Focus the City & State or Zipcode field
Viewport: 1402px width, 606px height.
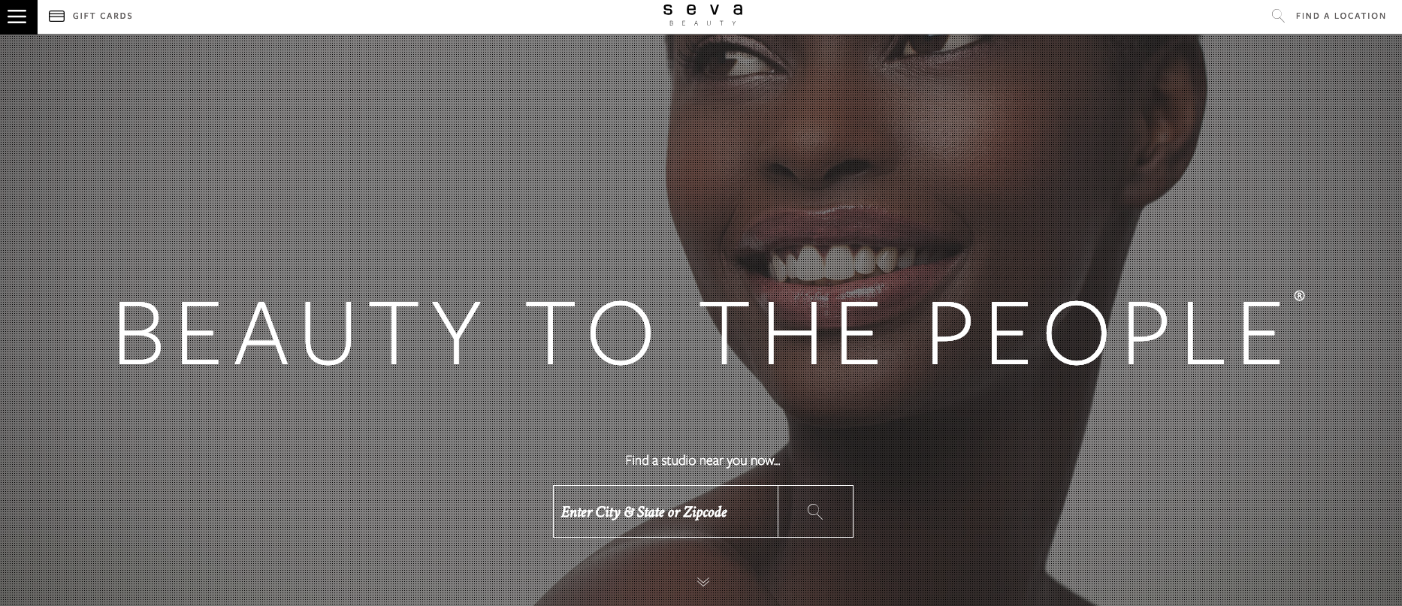coord(666,511)
